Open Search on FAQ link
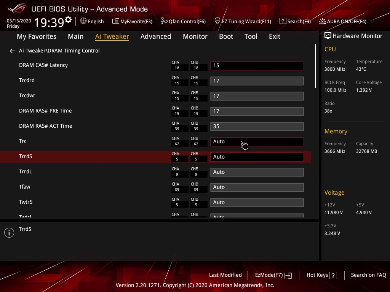The height and width of the screenshot is (292, 390). 368,275
